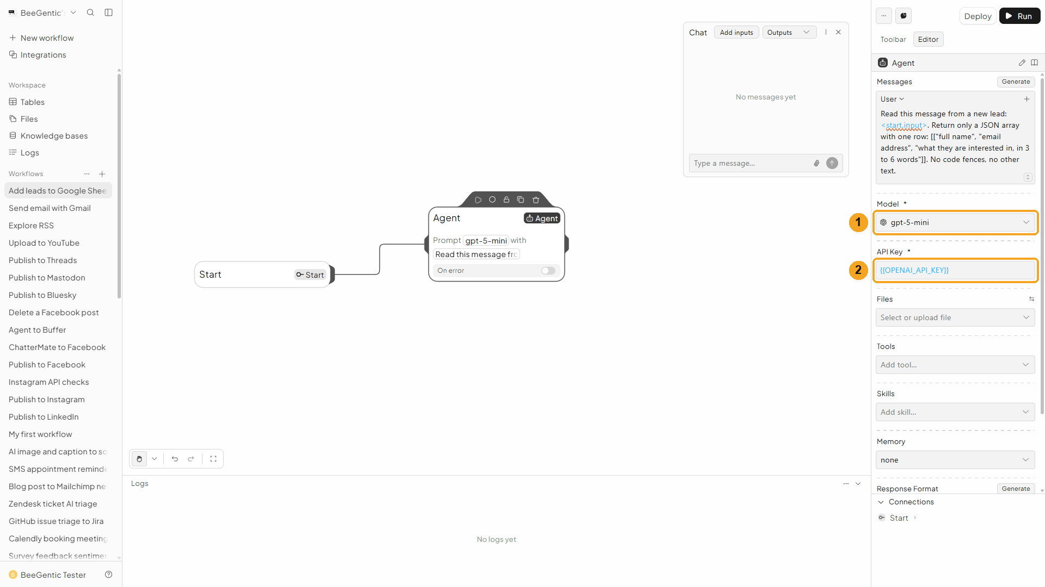Open the Add skill dropdown
Screen dimensions: 1045x587
(x=955, y=412)
